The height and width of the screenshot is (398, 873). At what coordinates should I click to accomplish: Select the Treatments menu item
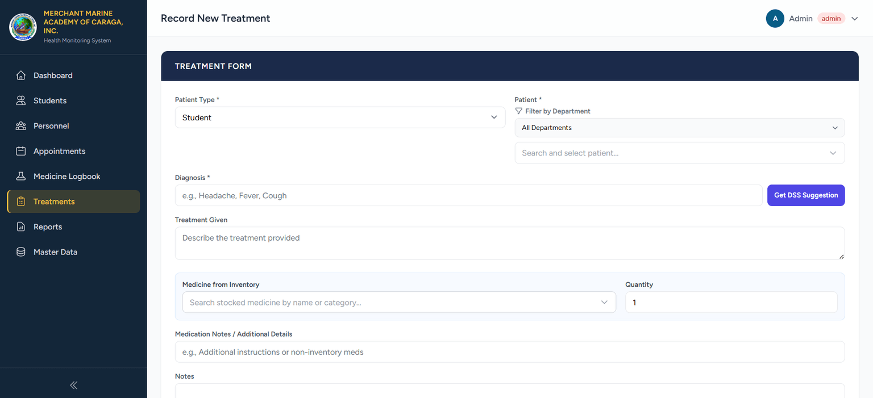tap(73, 202)
